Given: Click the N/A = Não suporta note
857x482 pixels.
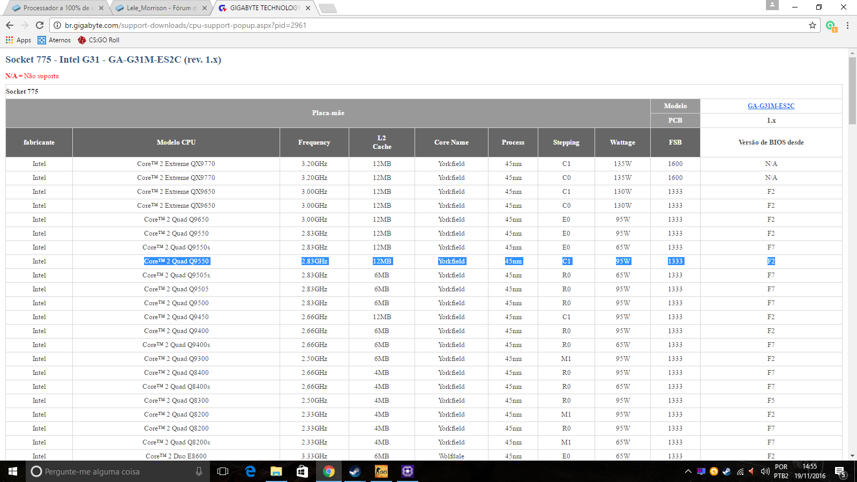Looking at the screenshot, I should coord(32,76).
